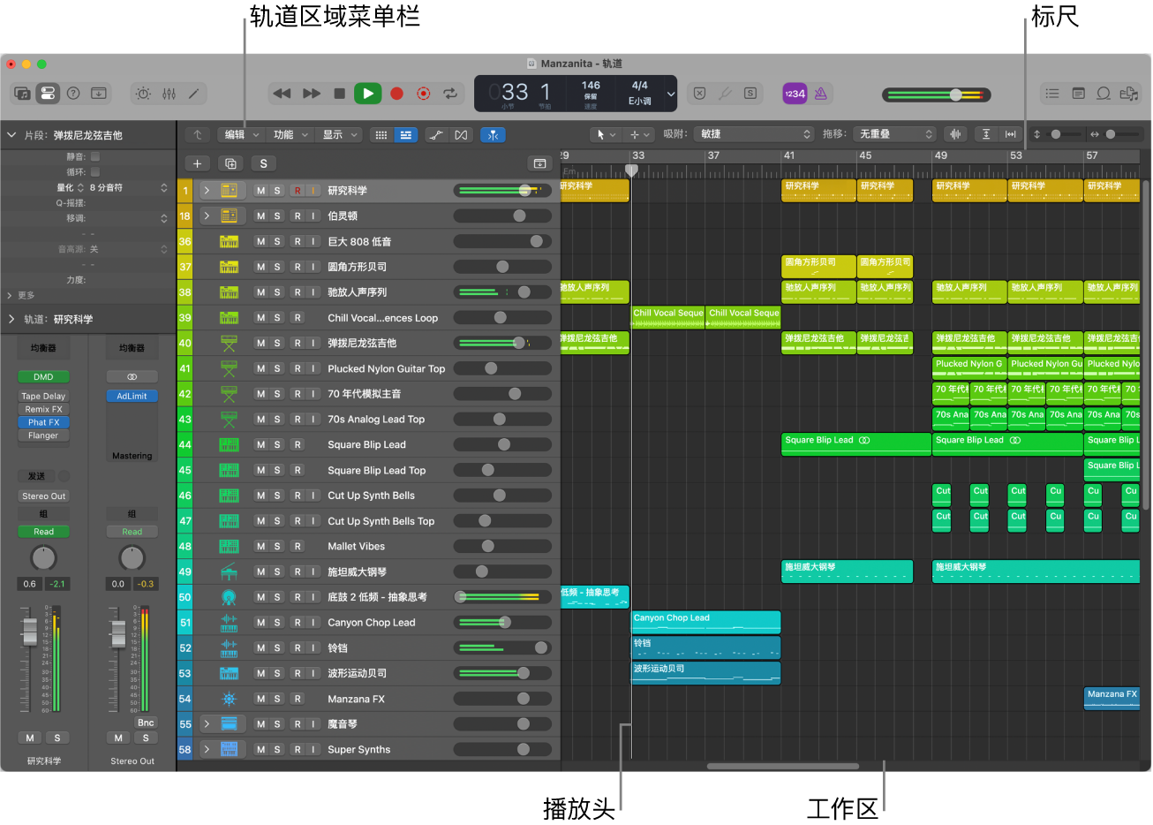Image resolution: width=1153 pixels, height=825 pixels.
Task: Toggle the Count-in 1234 button
Action: (x=795, y=94)
